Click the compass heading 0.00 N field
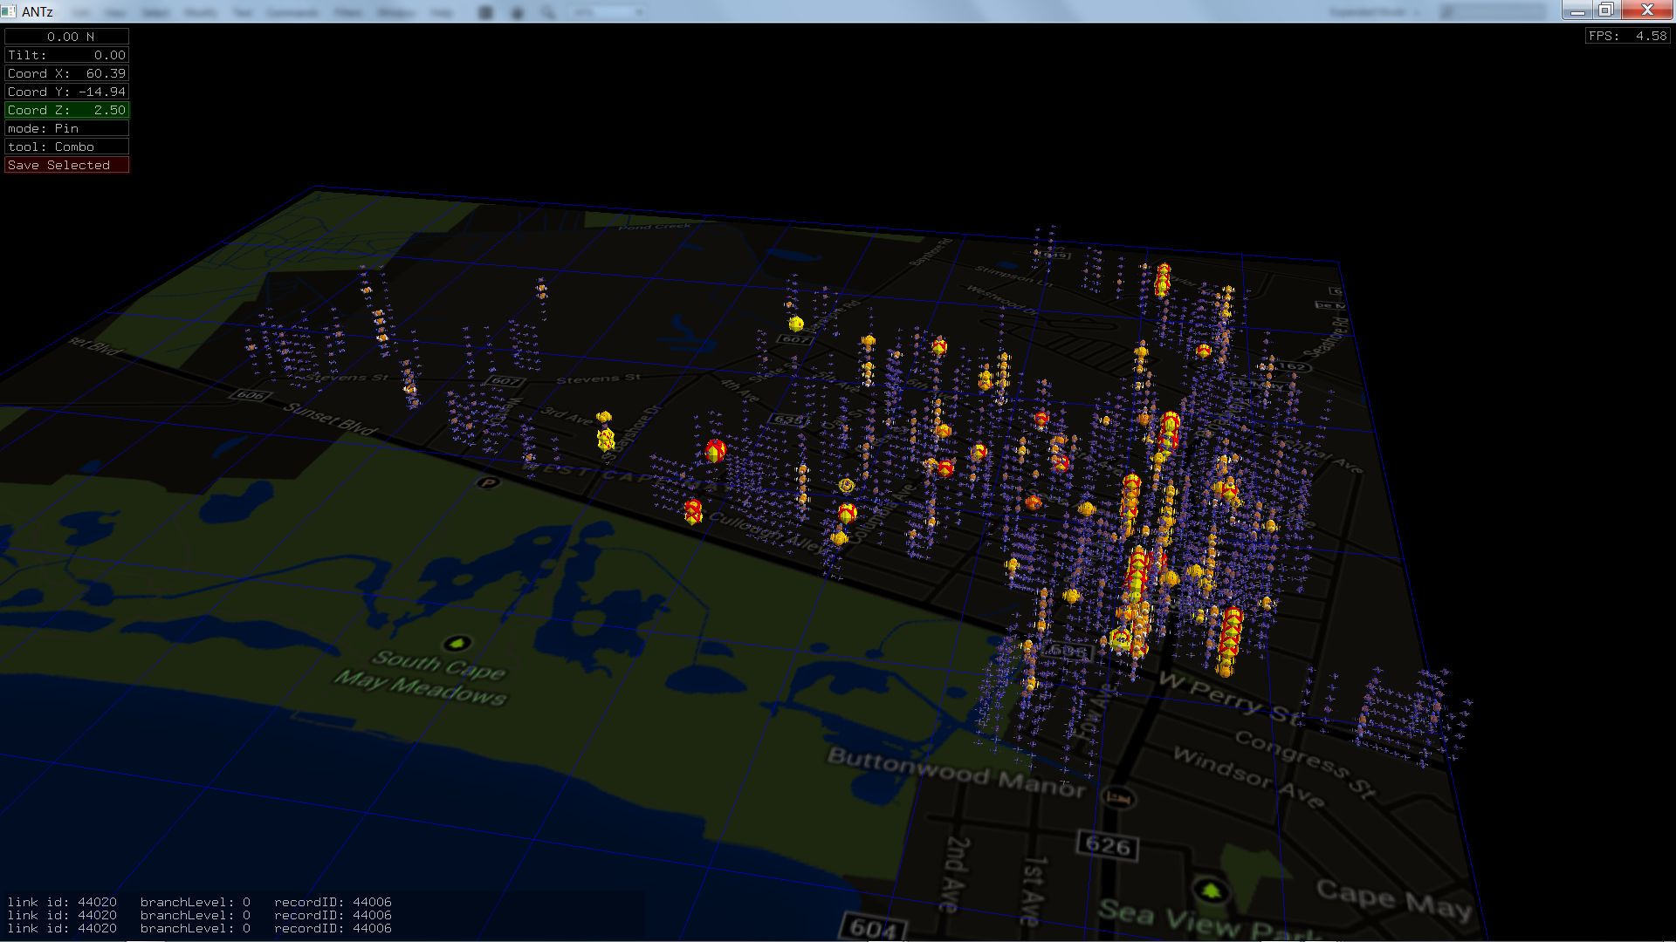1676x942 pixels. pyautogui.click(x=66, y=37)
